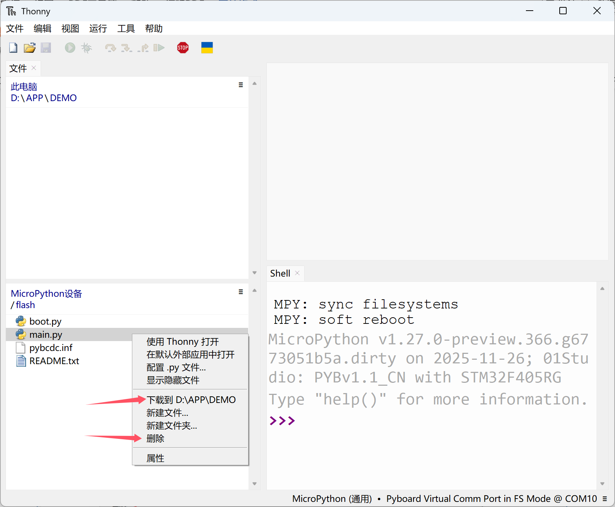This screenshot has height=507, width=615.
Task: Switch to the Shell tab
Action: tap(280, 273)
